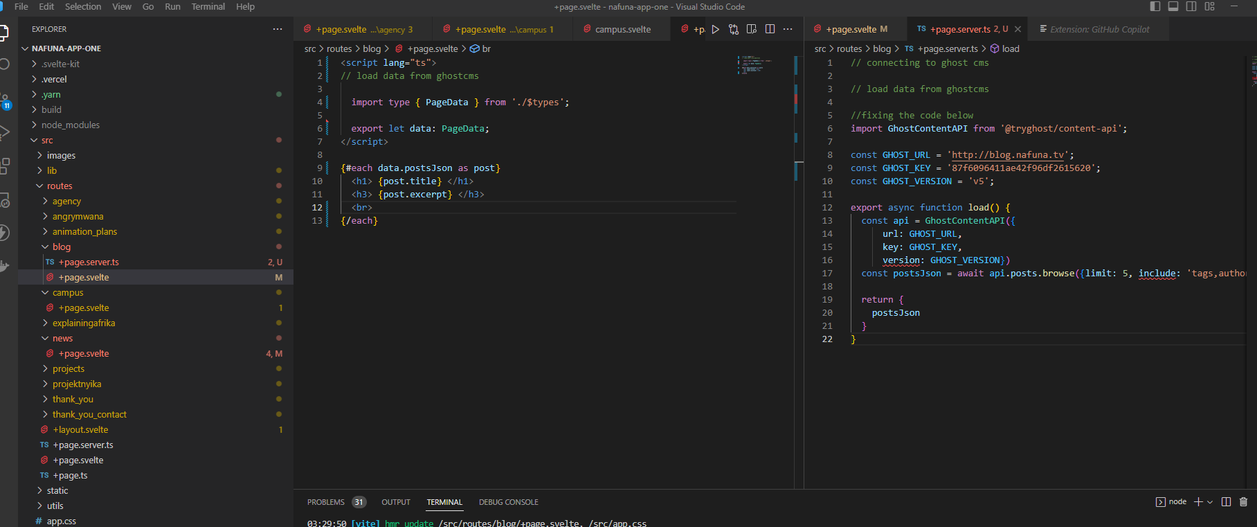
Task: Kill terminal with trash icon
Action: pos(1243,502)
